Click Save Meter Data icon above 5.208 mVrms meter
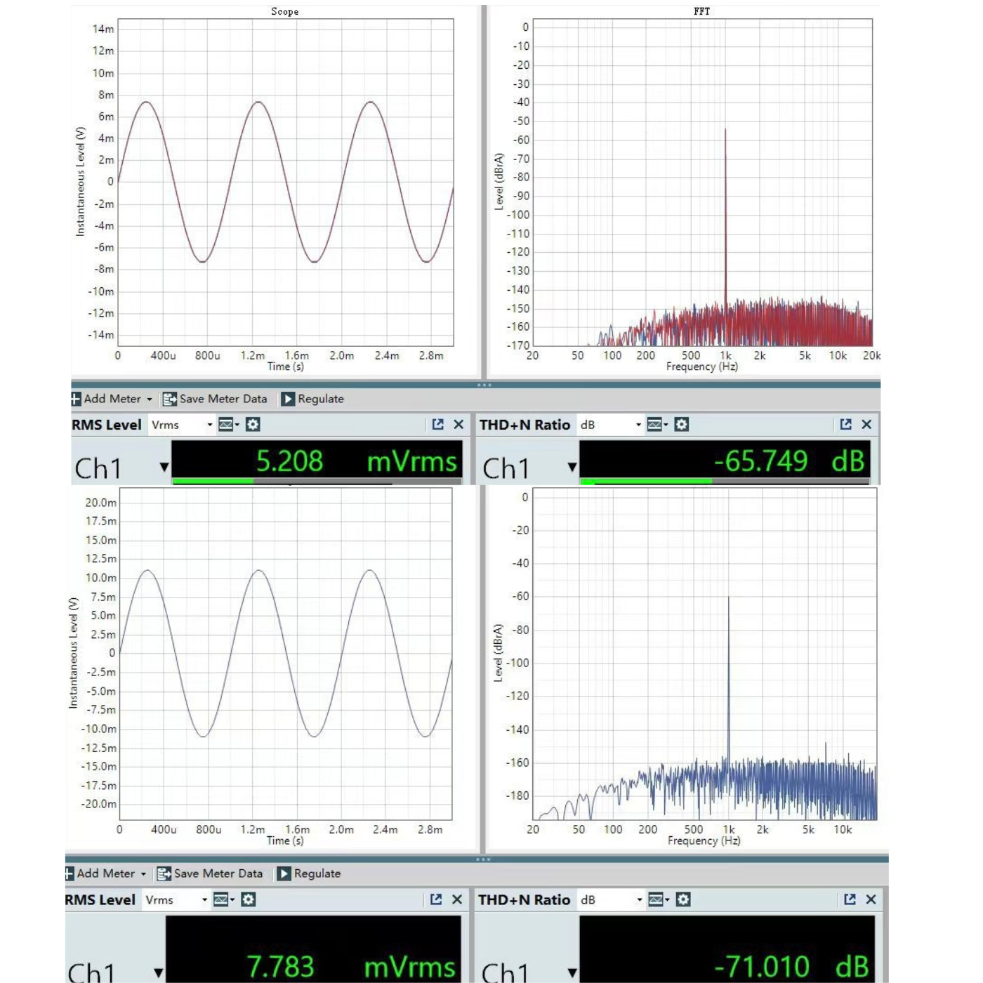The height and width of the screenshot is (983, 983). [170, 399]
